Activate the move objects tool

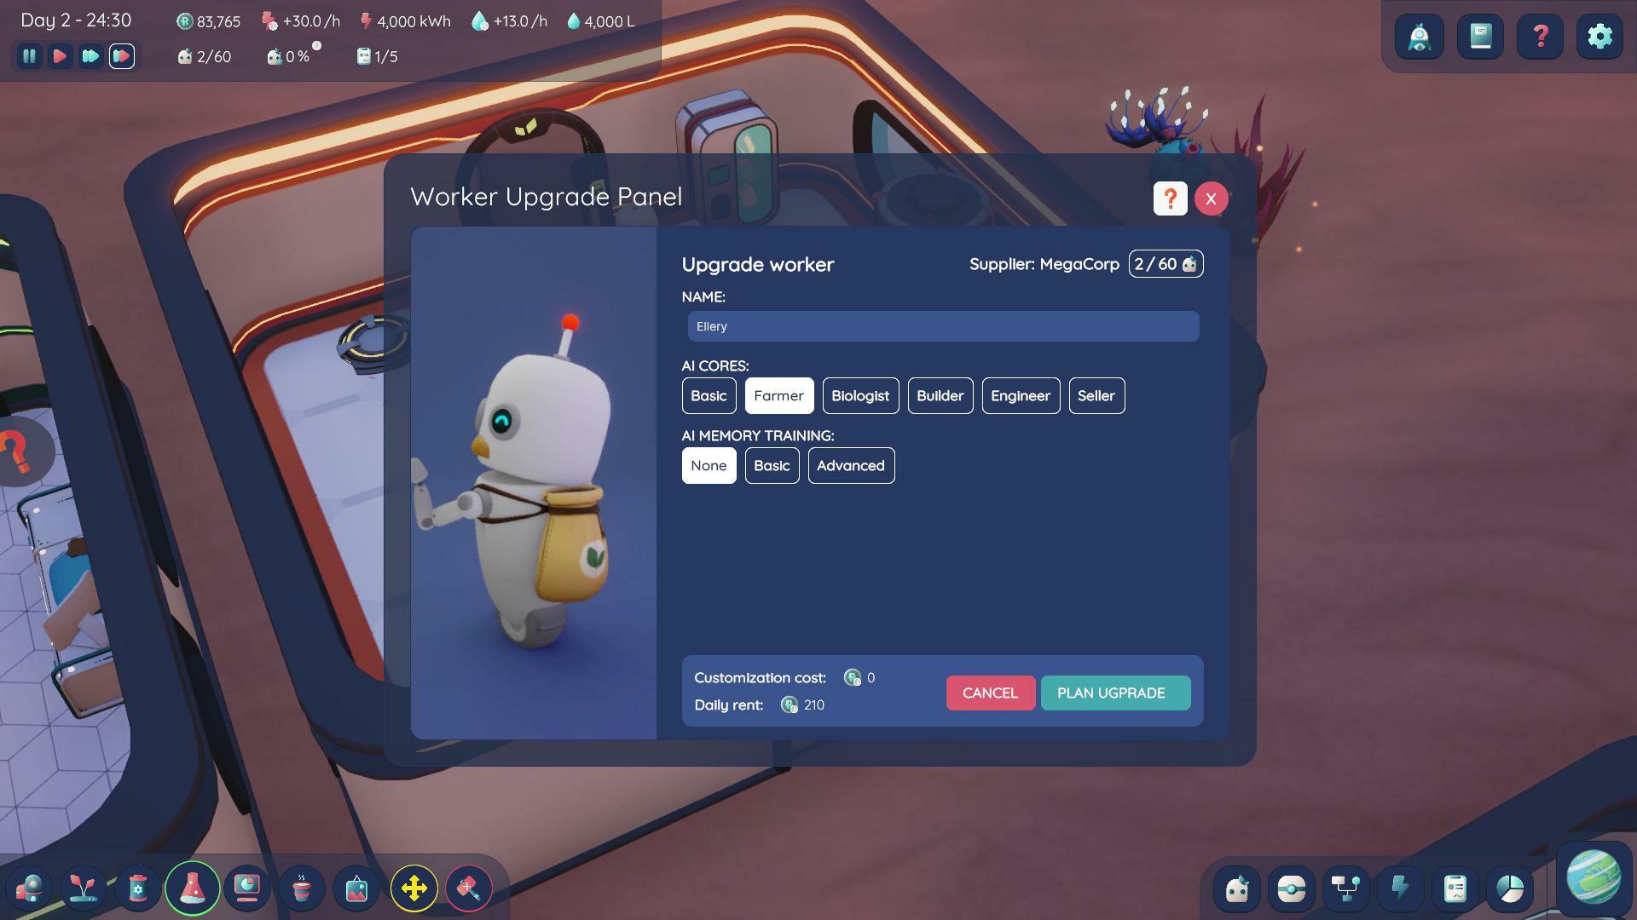(415, 888)
